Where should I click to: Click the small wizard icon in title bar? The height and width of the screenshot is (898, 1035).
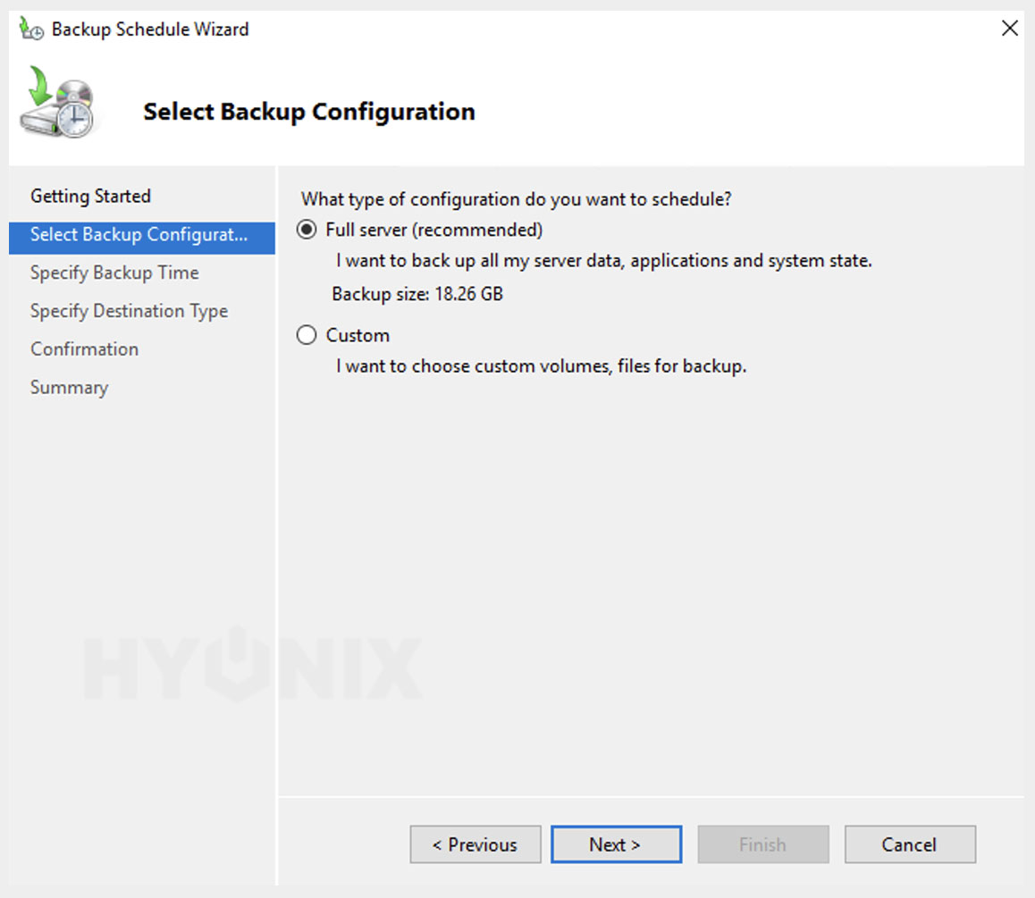31,29
